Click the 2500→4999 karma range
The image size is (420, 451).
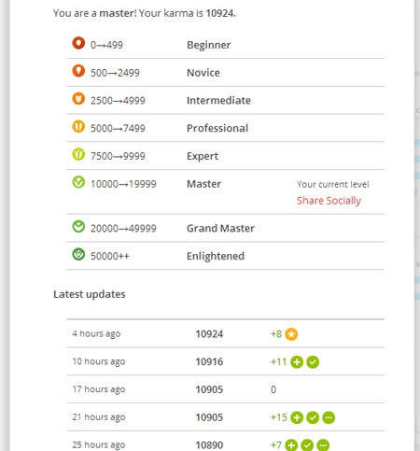point(118,101)
